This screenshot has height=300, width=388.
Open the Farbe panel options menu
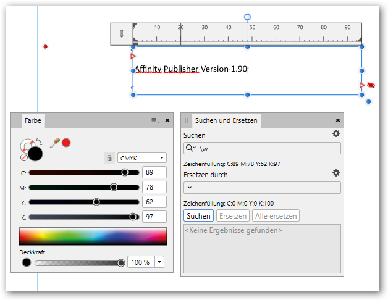pyautogui.click(x=155, y=120)
